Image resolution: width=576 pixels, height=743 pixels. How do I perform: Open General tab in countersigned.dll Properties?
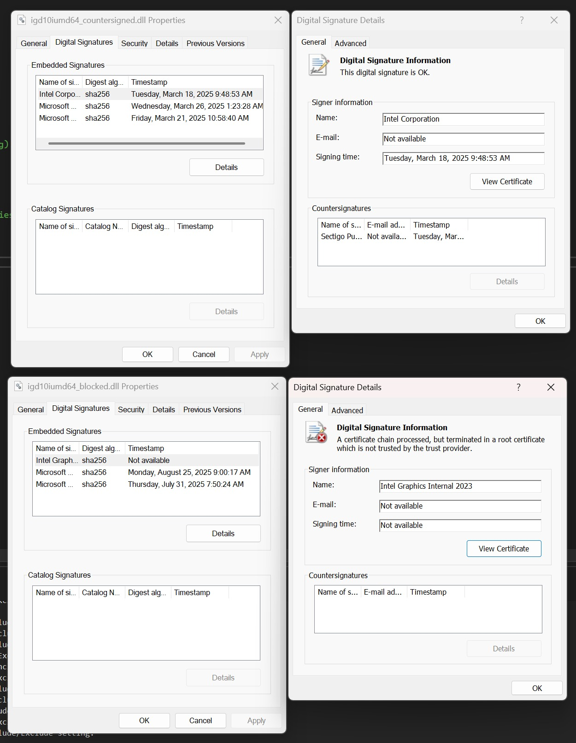point(34,43)
